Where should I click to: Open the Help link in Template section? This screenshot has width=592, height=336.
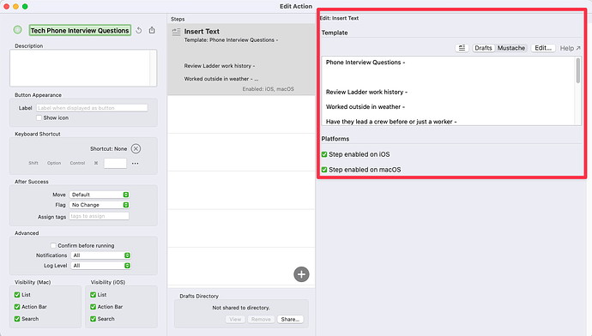coord(570,48)
